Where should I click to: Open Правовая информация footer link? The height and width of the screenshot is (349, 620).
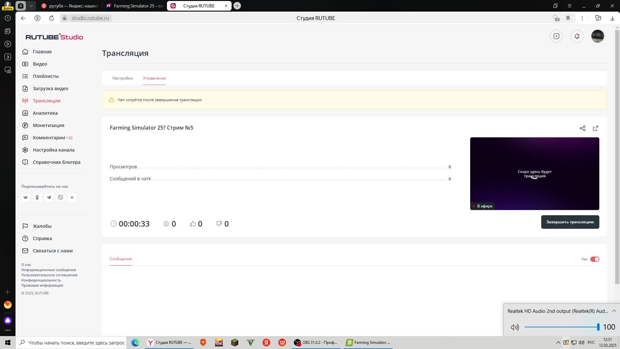click(x=42, y=285)
